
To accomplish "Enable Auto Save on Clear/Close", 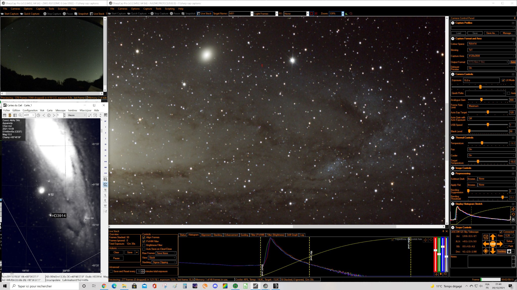I will pyautogui.click(x=144, y=249).
